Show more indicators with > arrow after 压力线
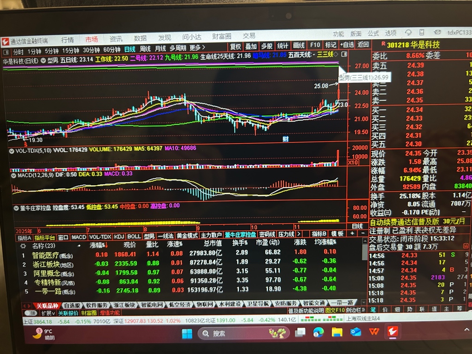Viewport: 472px width, 354px height. pos(299,234)
